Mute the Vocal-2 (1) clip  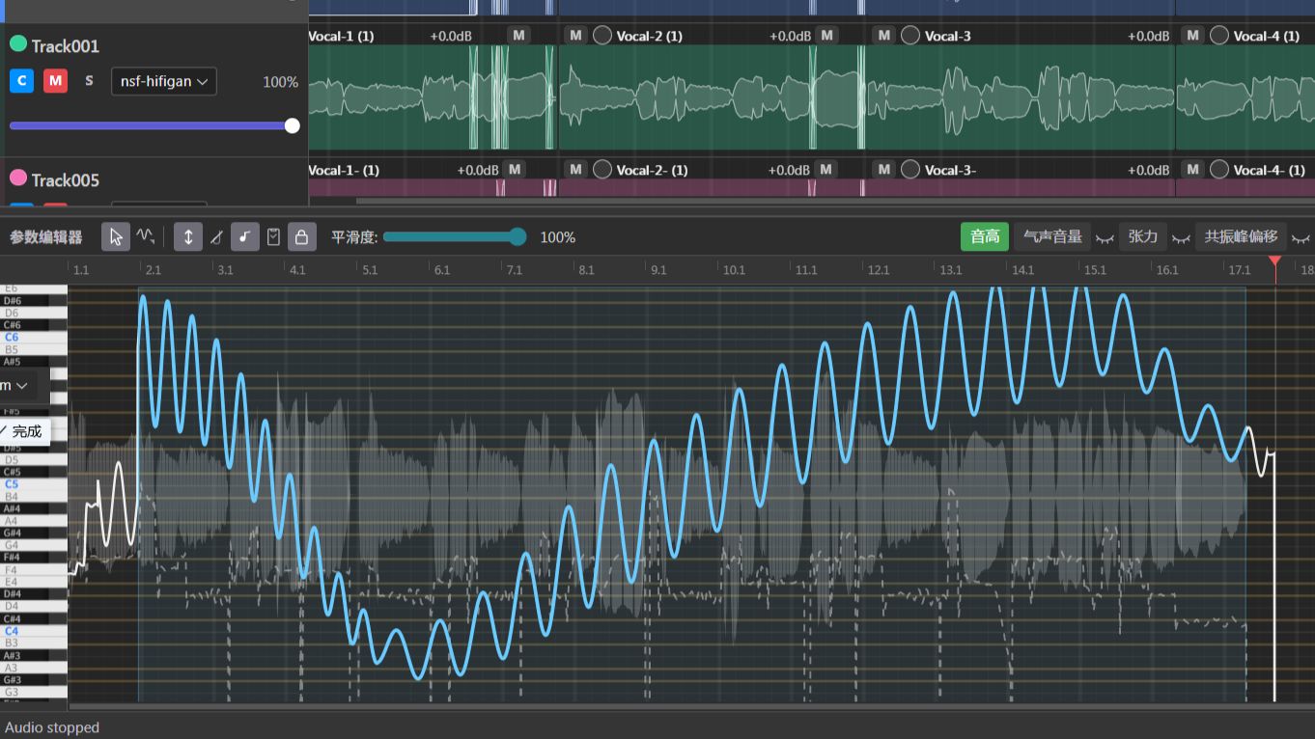575,36
